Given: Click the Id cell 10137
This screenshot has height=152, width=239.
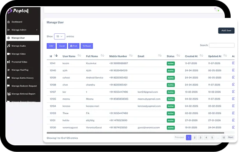Looking at the screenshot, I should 53,92.
